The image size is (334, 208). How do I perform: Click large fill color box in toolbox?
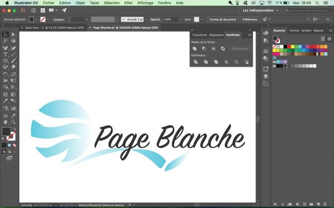[x=6, y=131]
